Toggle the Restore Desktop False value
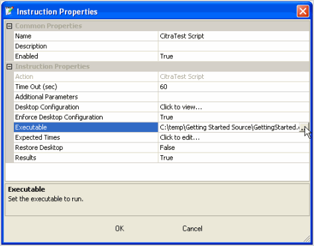The height and width of the screenshot is (246, 314). click(234, 148)
